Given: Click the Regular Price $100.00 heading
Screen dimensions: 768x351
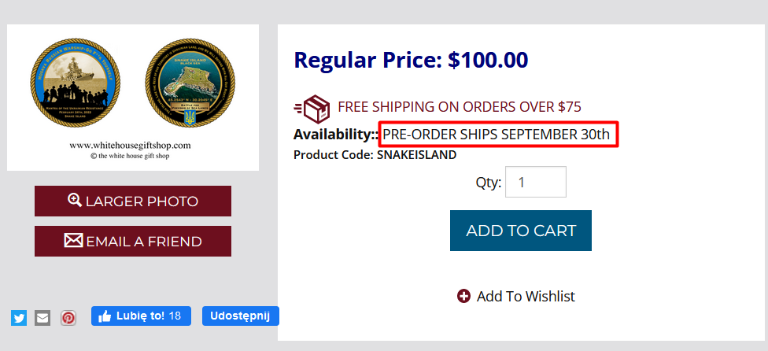Looking at the screenshot, I should pos(410,60).
